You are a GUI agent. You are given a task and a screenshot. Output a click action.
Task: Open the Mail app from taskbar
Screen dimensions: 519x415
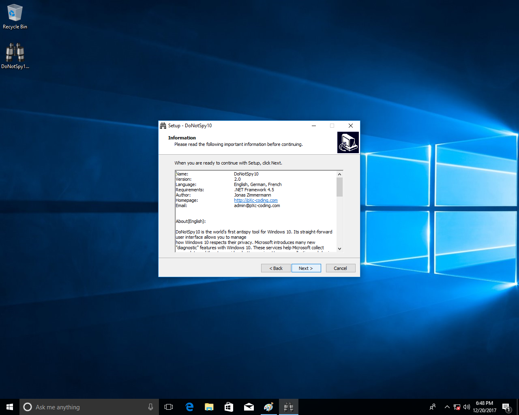(x=249, y=407)
